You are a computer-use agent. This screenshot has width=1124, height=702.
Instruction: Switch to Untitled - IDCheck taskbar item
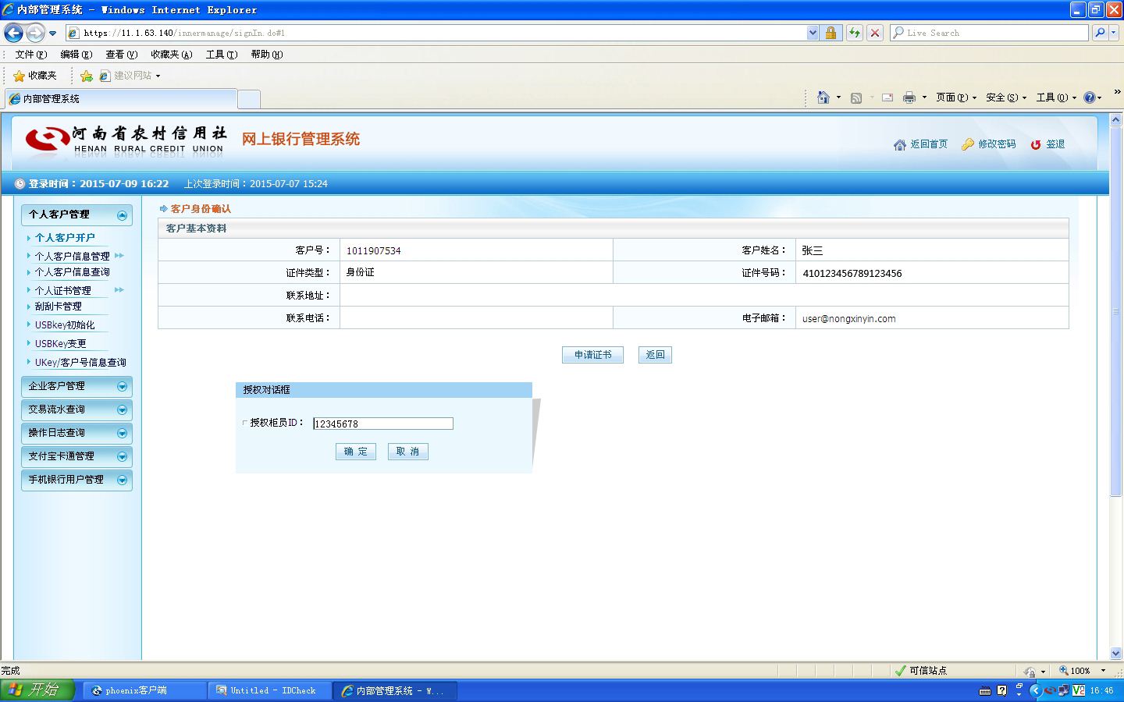tap(270, 690)
